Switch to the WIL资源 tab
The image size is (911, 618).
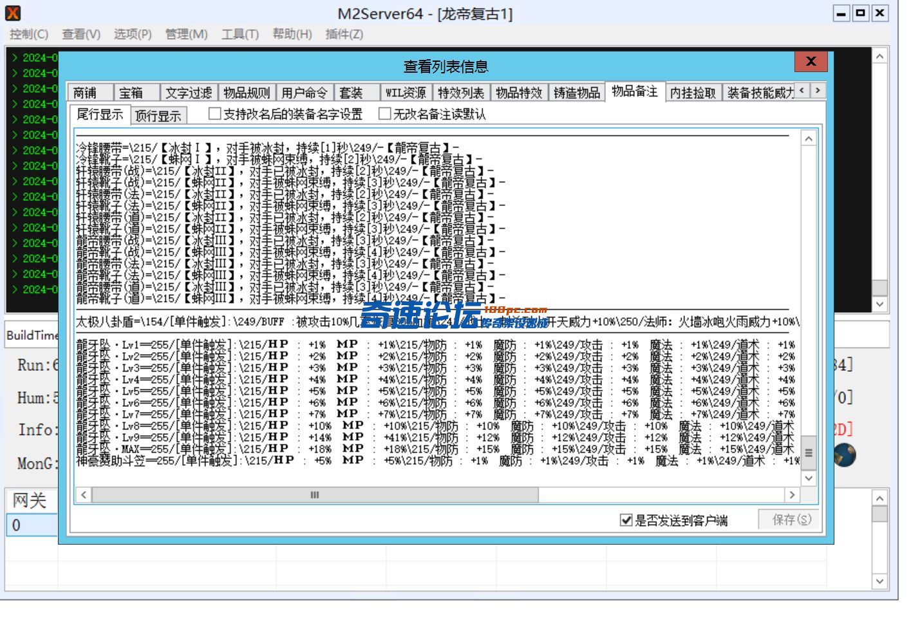pyautogui.click(x=406, y=93)
